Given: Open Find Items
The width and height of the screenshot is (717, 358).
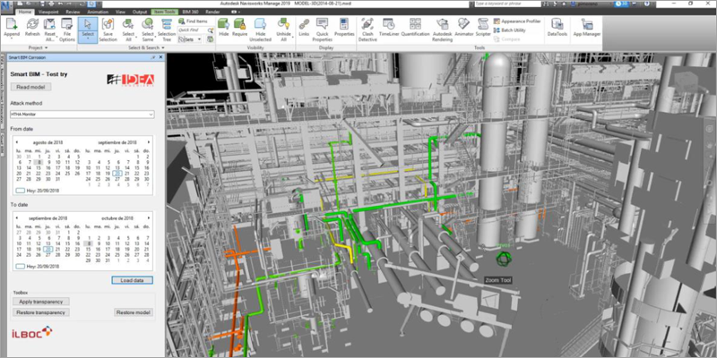Looking at the screenshot, I should (193, 21).
